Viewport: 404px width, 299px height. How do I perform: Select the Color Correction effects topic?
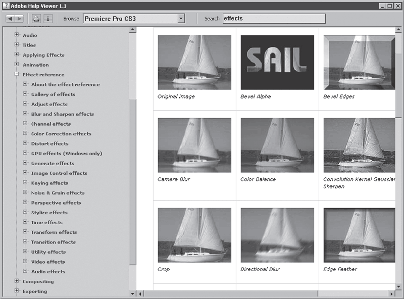click(61, 134)
